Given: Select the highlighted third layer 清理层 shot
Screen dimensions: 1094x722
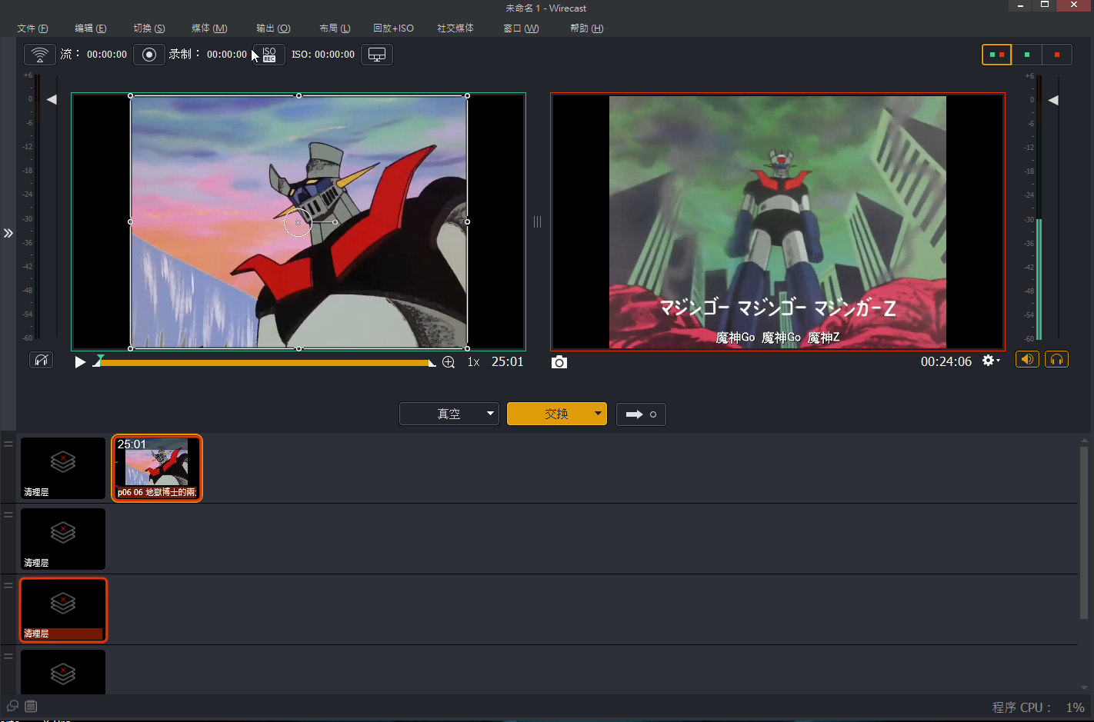Looking at the screenshot, I should 63,610.
